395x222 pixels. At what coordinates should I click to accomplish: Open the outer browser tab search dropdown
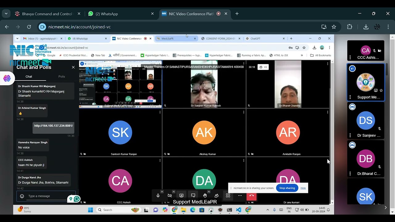6,14
